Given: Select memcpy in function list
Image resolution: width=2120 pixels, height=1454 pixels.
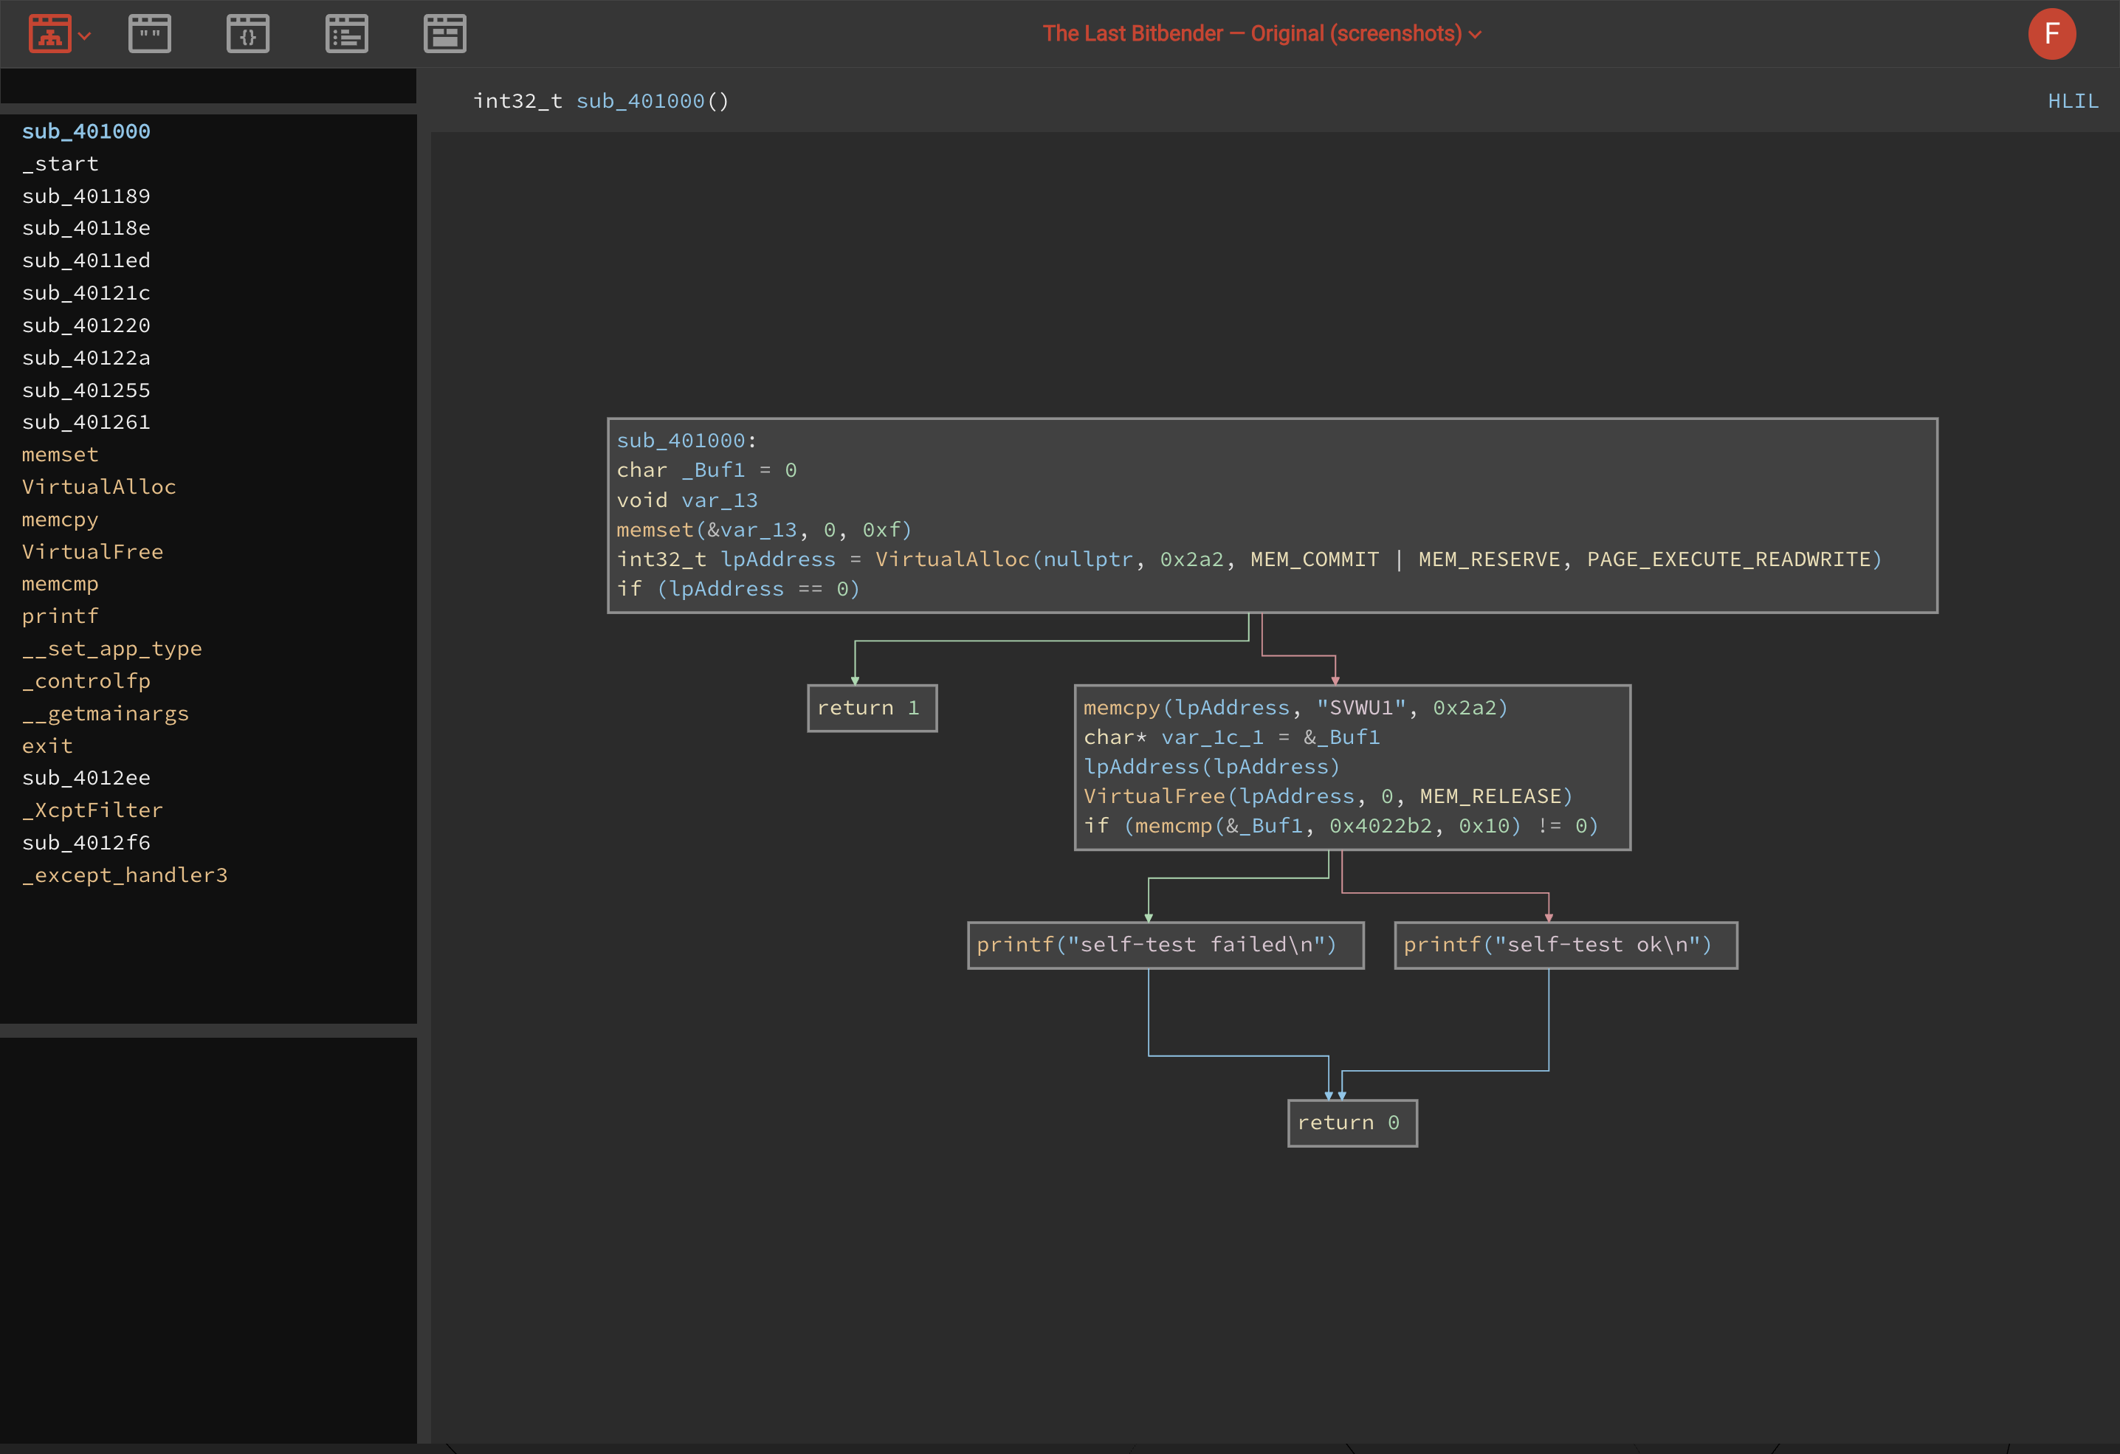Looking at the screenshot, I should 61,519.
